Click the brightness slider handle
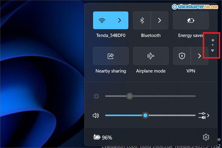The height and width of the screenshot is (148, 222). click(130, 96)
